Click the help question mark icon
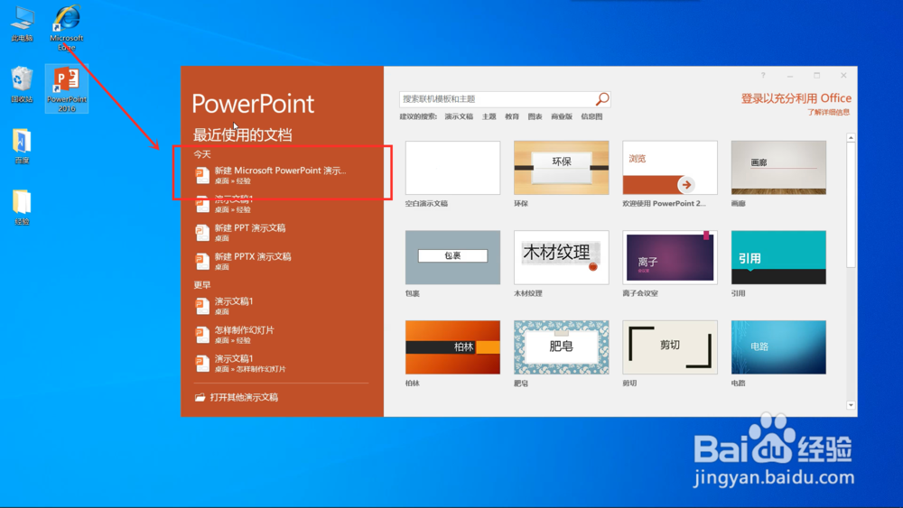 point(763,76)
